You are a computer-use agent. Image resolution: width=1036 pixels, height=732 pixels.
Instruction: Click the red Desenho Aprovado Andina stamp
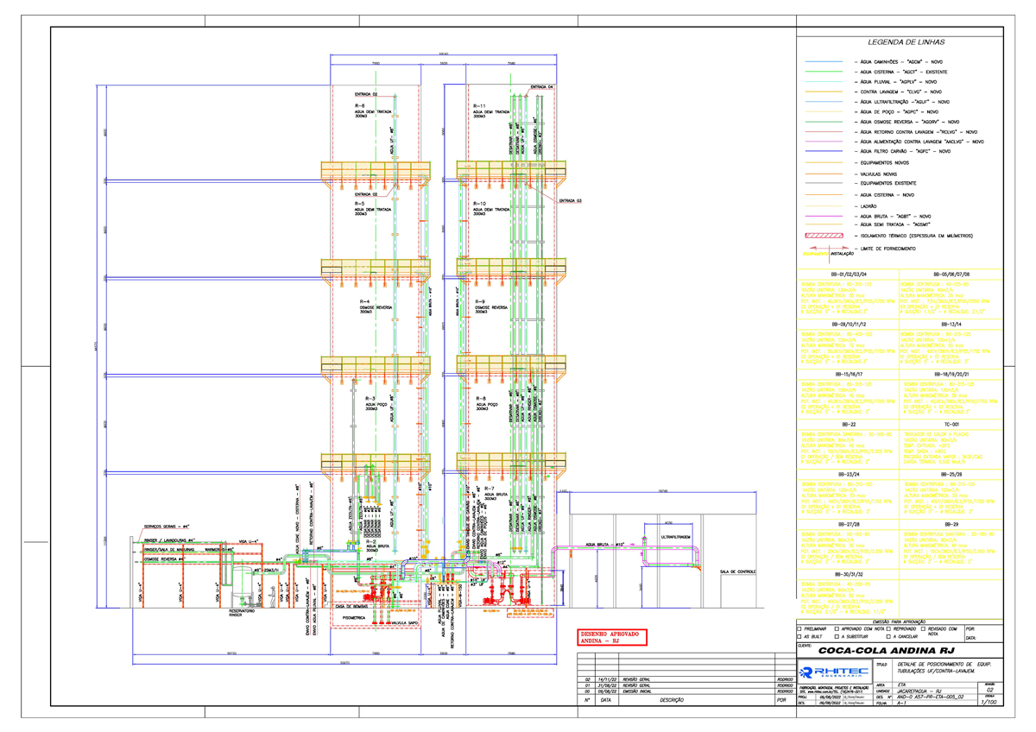click(611, 638)
